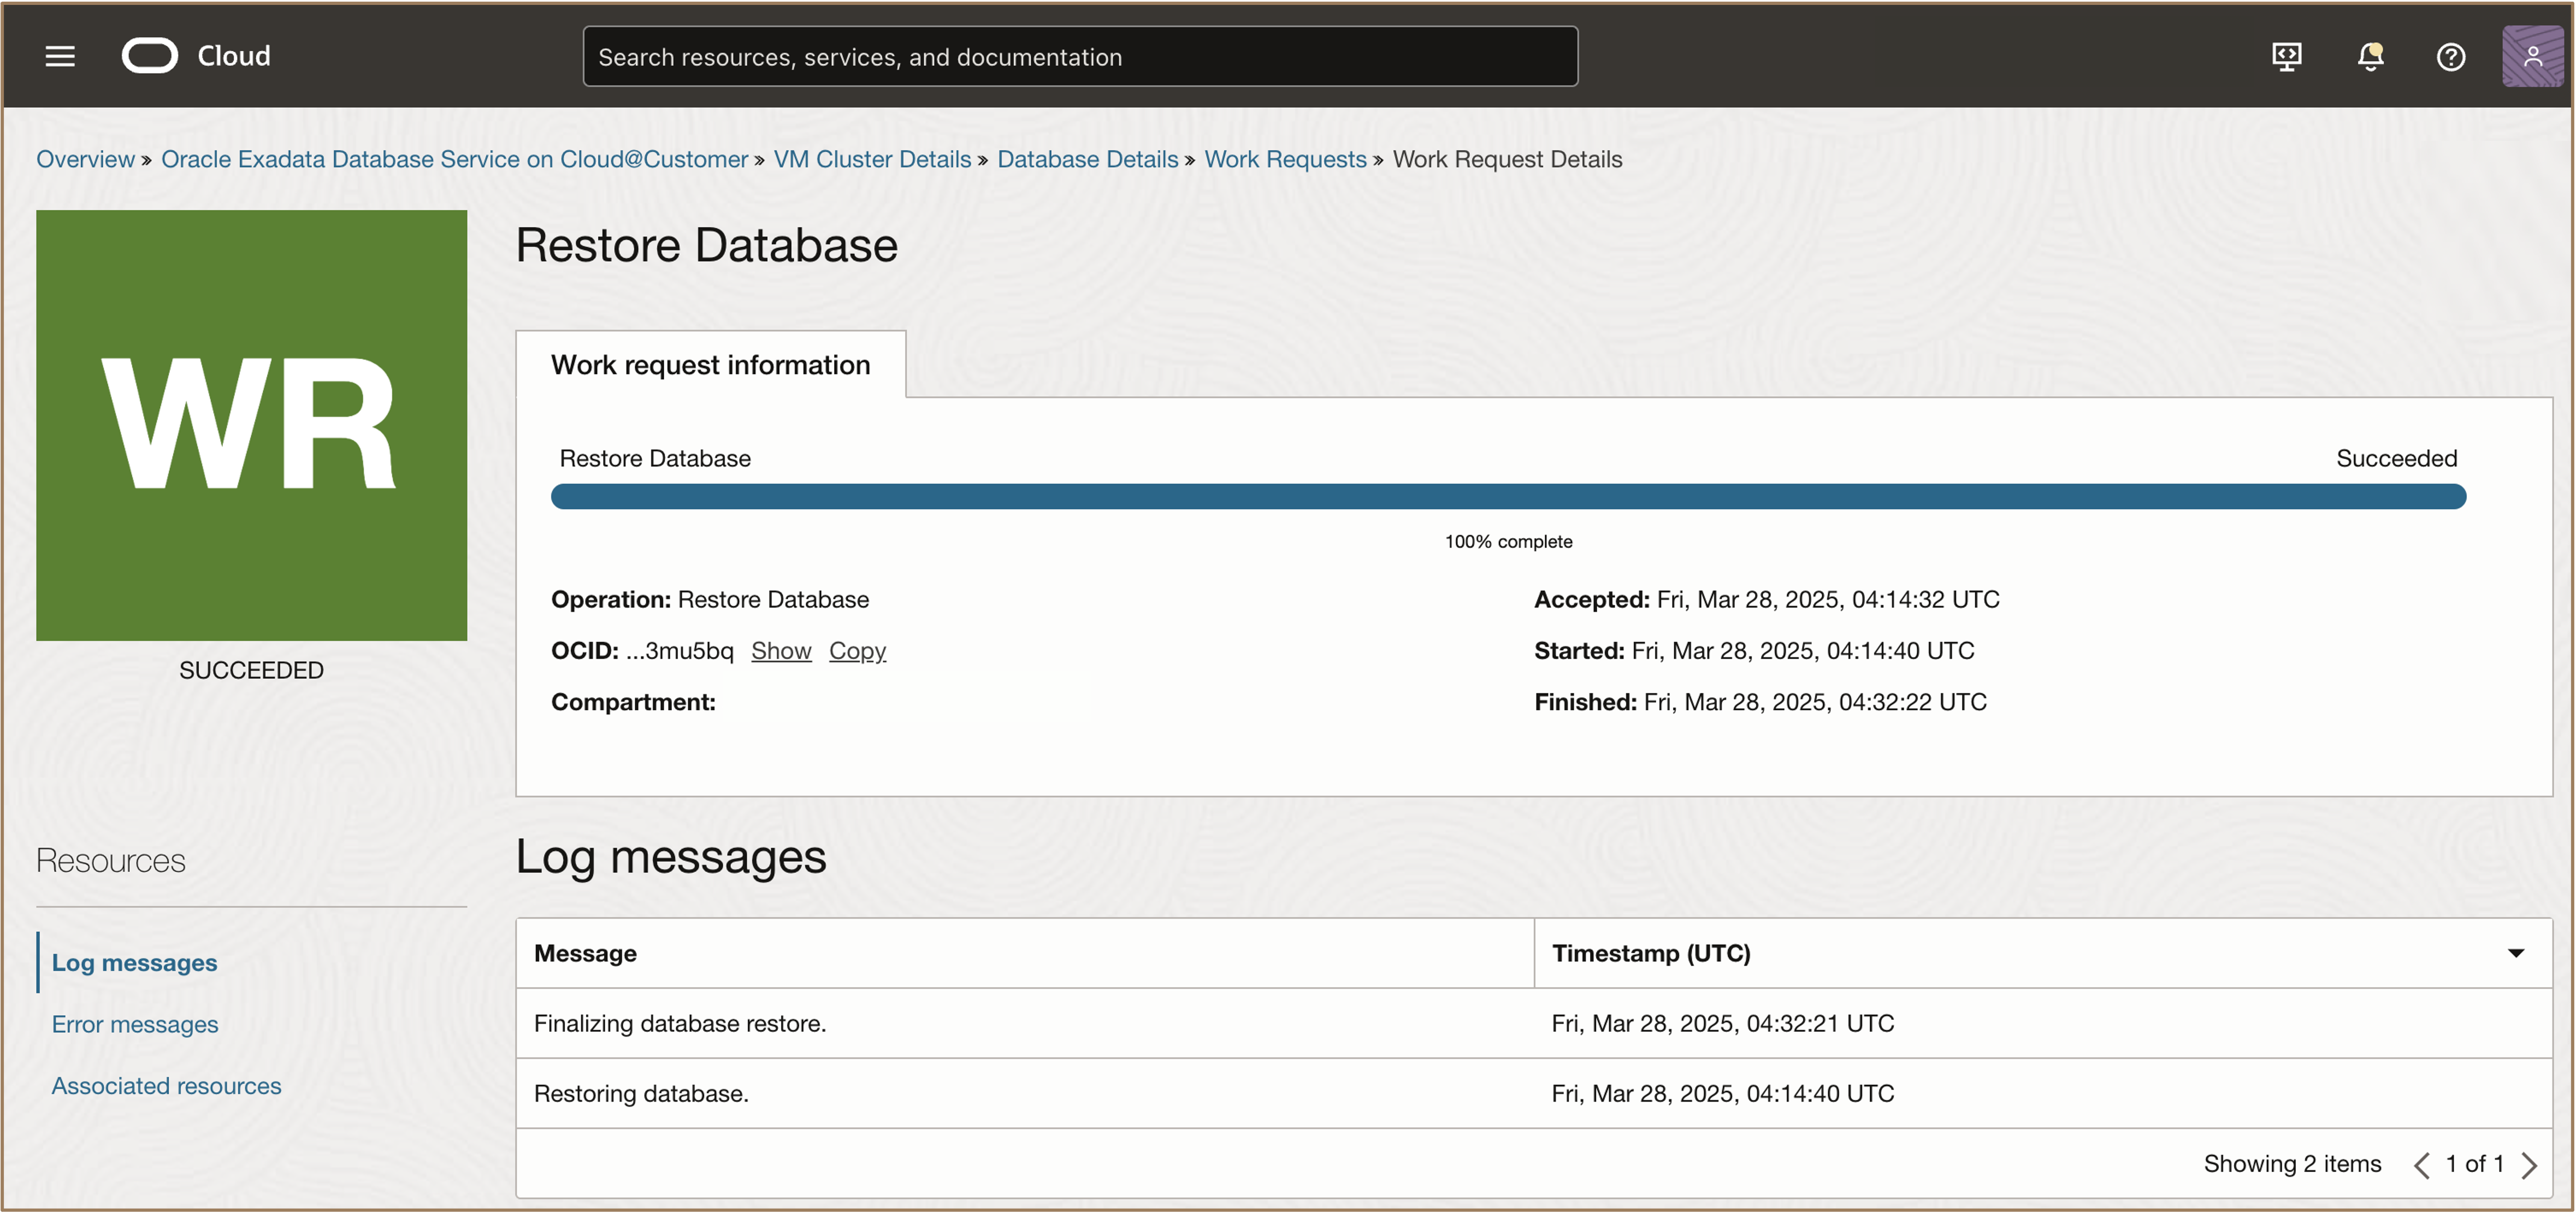This screenshot has height=1213, width=2576.
Task: Select Log messages in Resources
Action: [x=134, y=962]
